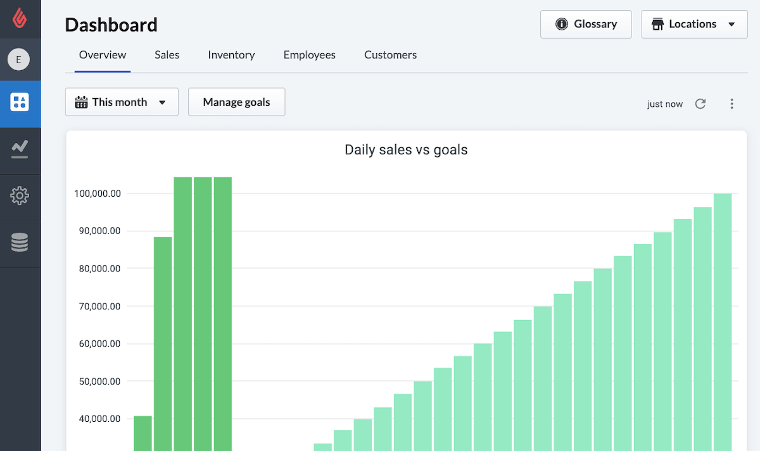Open the three-dot more options menu
Image resolution: width=760 pixels, height=451 pixels.
pos(731,104)
